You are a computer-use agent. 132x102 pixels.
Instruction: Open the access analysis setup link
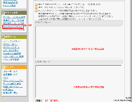pos(11,60)
